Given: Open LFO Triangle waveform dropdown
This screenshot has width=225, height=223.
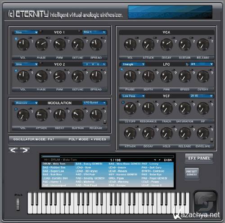Looking at the screenshot, I should tap(133, 64).
